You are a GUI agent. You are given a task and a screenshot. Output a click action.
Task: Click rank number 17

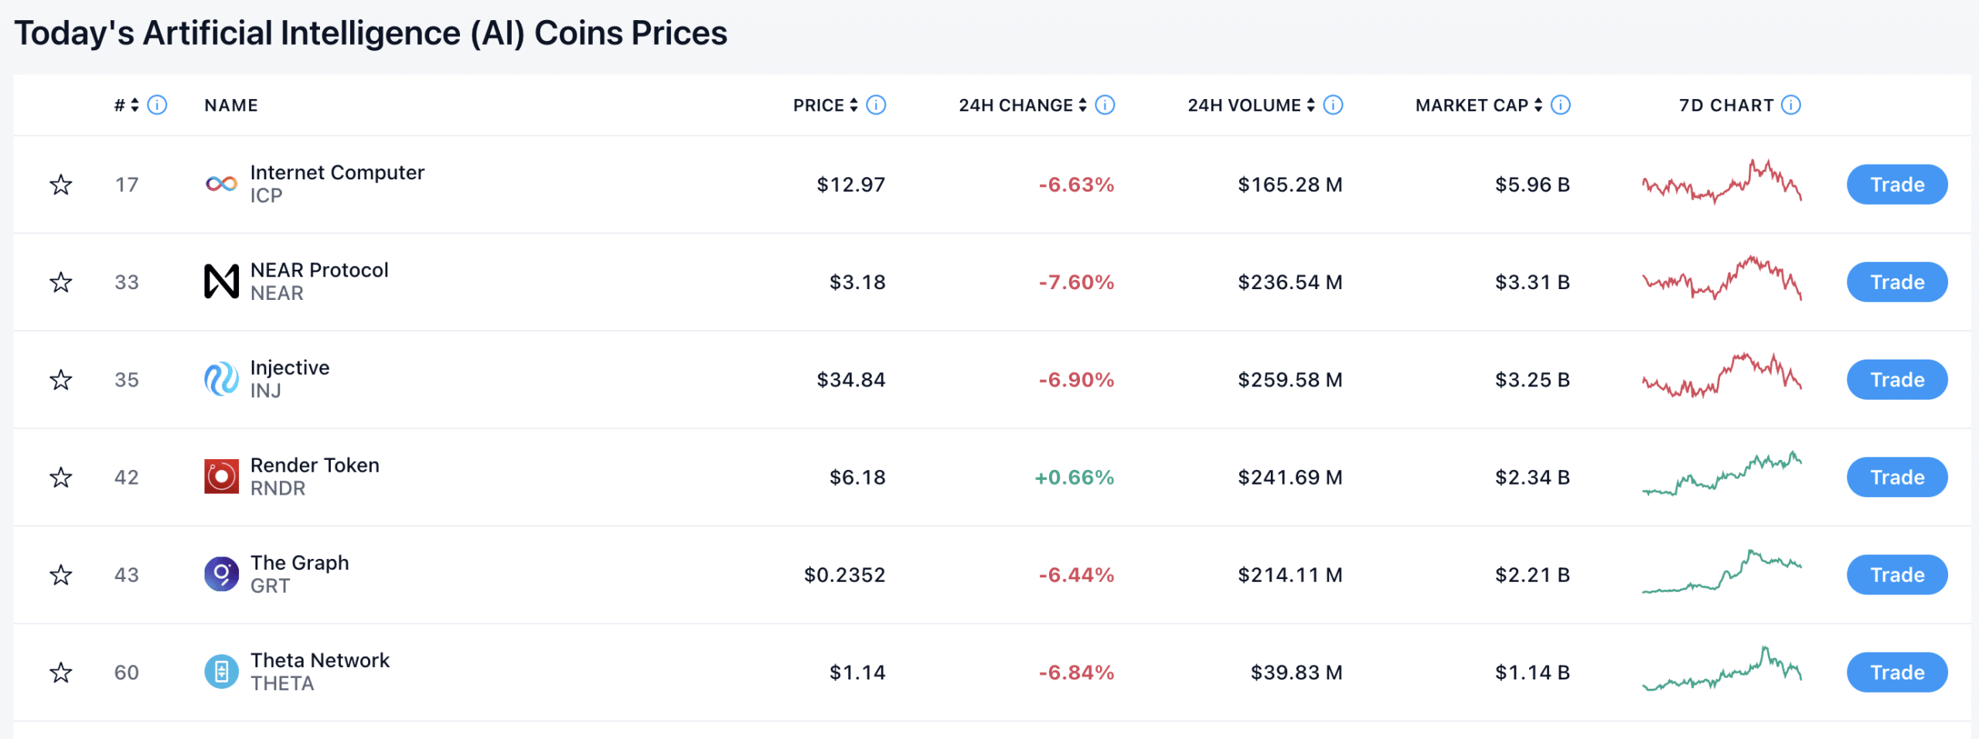pos(127,185)
